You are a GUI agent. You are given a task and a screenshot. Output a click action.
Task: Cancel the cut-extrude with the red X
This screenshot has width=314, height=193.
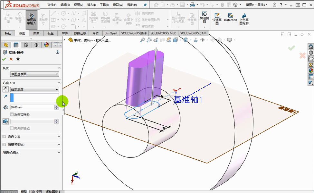pyautogui.click(x=11, y=59)
